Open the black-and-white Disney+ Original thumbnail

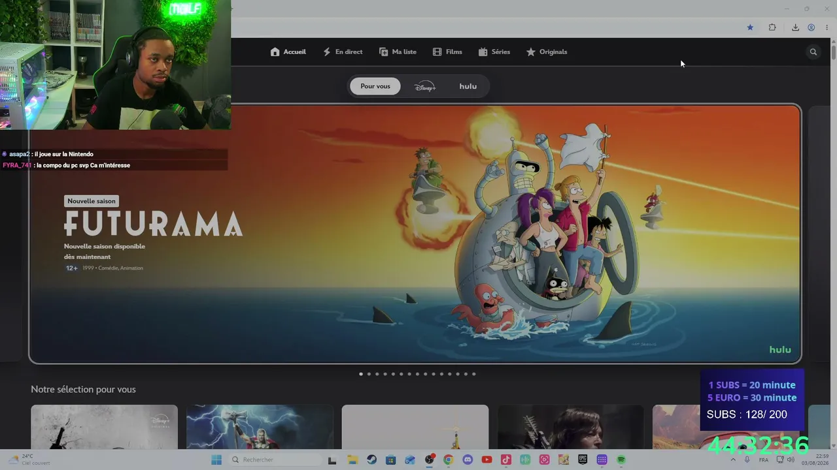click(105, 427)
